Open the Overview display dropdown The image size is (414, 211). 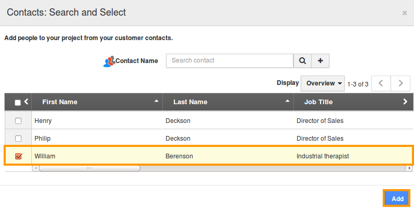[x=324, y=83]
